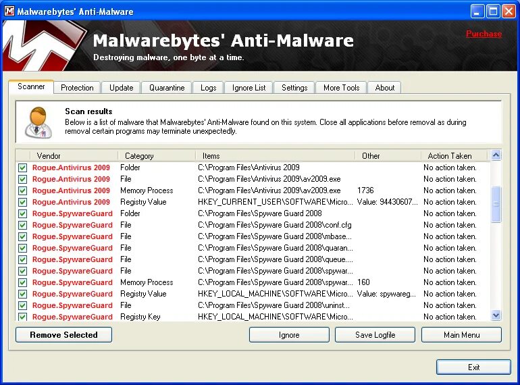Screen dimensions: 520x385
Task: Show the About tab
Action: pyautogui.click(x=385, y=88)
